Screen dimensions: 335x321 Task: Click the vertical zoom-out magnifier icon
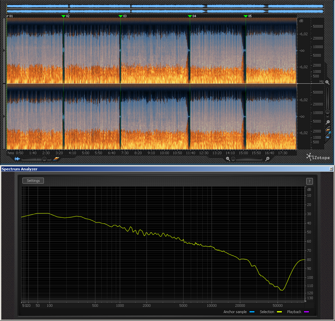click(x=327, y=122)
